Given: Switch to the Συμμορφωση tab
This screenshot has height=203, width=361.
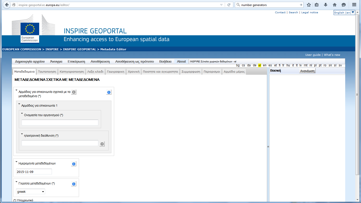Looking at the screenshot, I should [x=191, y=72].
